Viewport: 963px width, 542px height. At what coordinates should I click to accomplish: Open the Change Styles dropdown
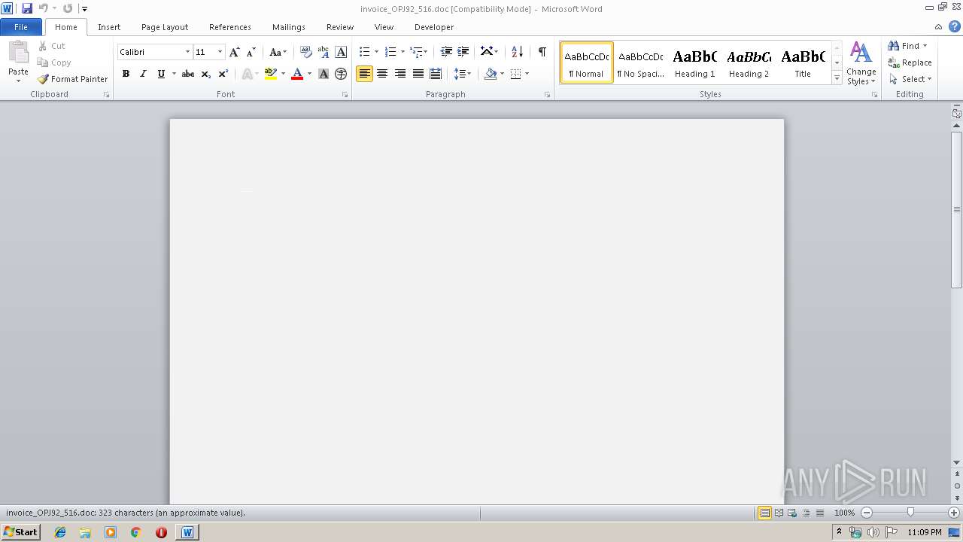(x=861, y=63)
